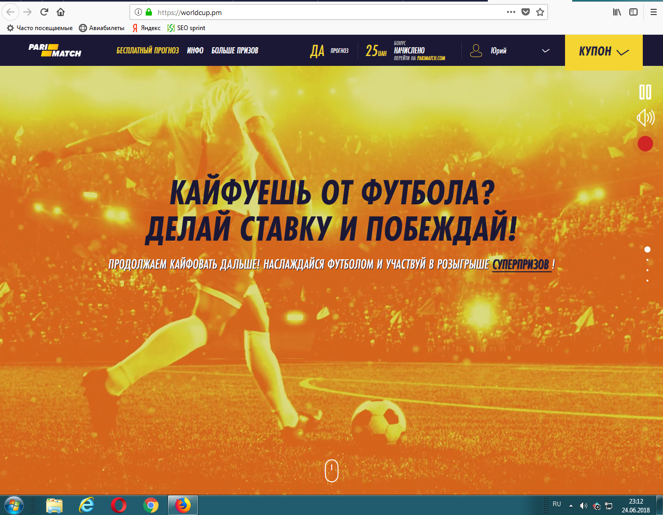Expand the Юрий account dropdown arrow
Screen dimensions: 663x515
tap(545, 51)
